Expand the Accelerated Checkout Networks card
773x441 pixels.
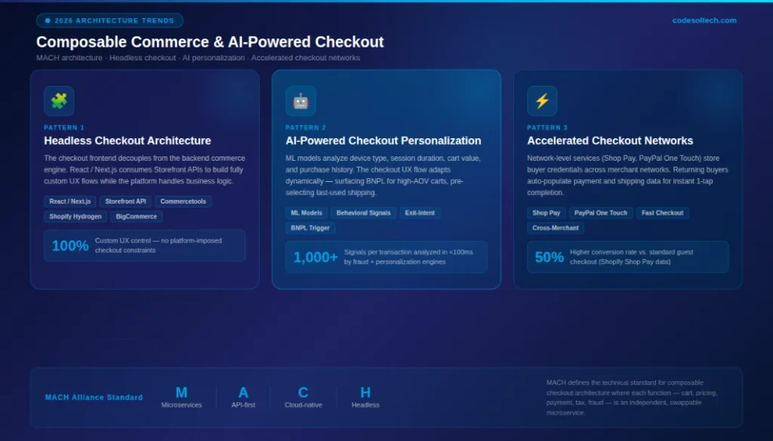point(627,179)
